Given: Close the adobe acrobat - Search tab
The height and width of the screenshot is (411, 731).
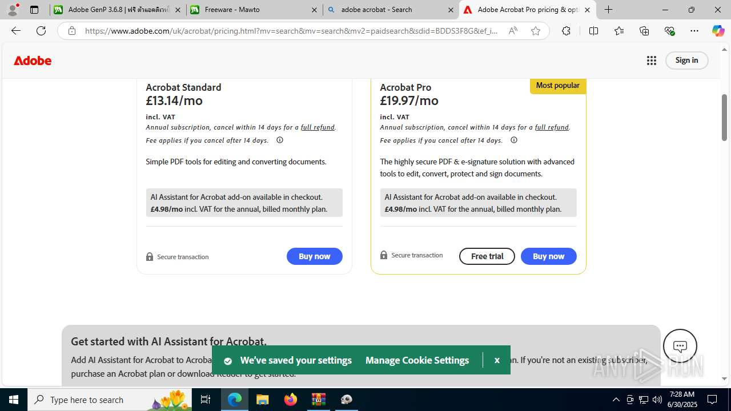Looking at the screenshot, I should (451, 10).
